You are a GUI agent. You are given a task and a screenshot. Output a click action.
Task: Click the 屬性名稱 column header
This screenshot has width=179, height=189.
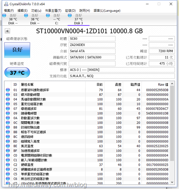[x=52, y=85]
